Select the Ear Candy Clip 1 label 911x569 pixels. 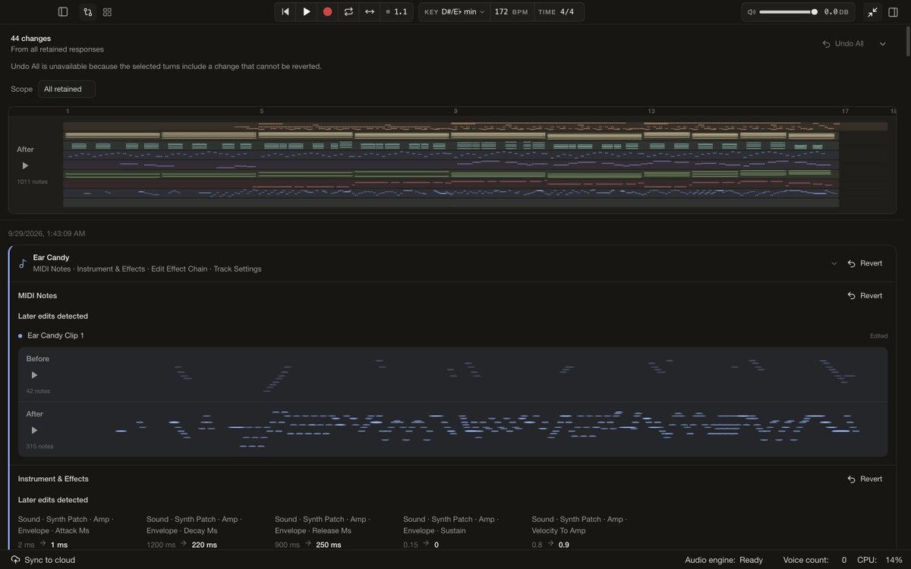[55, 335]
